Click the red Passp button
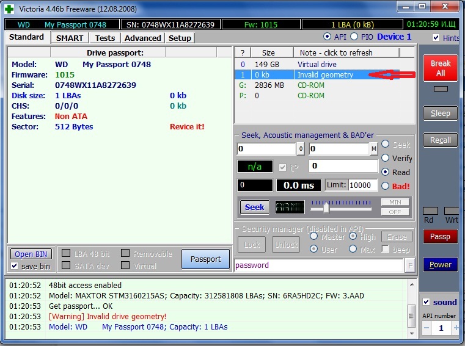465x346 pixels. coord(441,237)
